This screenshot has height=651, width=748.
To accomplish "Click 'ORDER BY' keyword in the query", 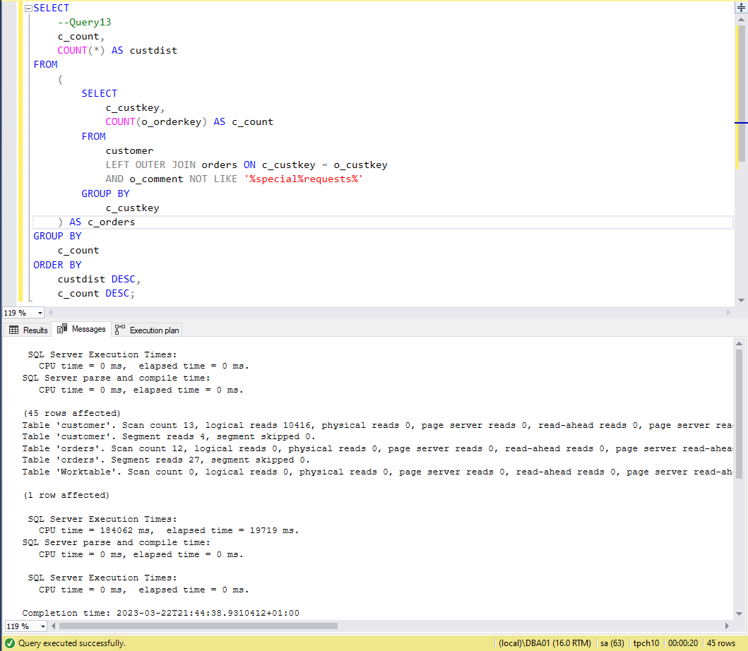I will (57, 265).
